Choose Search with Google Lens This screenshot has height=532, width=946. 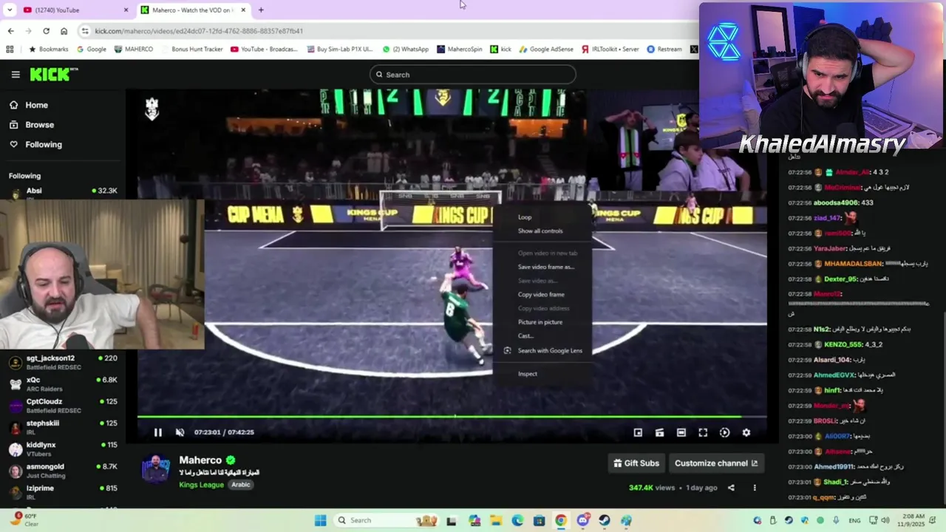[x=543, y=351]
